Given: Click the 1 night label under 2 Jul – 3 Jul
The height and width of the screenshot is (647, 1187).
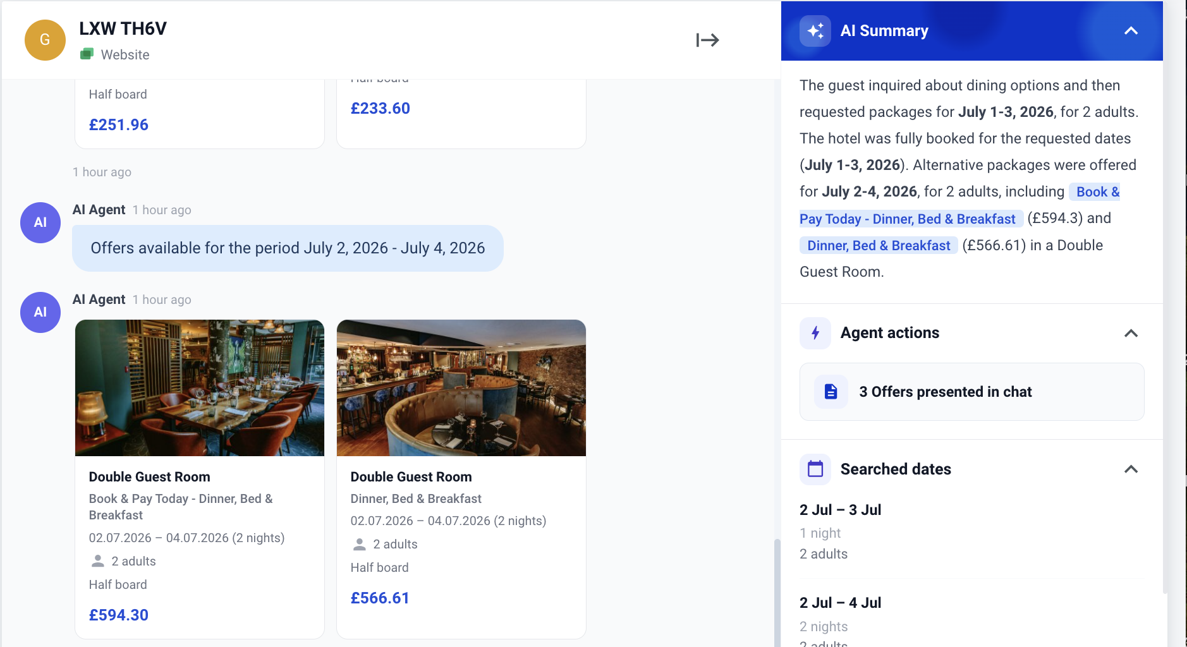Looking at the screenshot, I should pyautogui.click(x=820, y=533).
